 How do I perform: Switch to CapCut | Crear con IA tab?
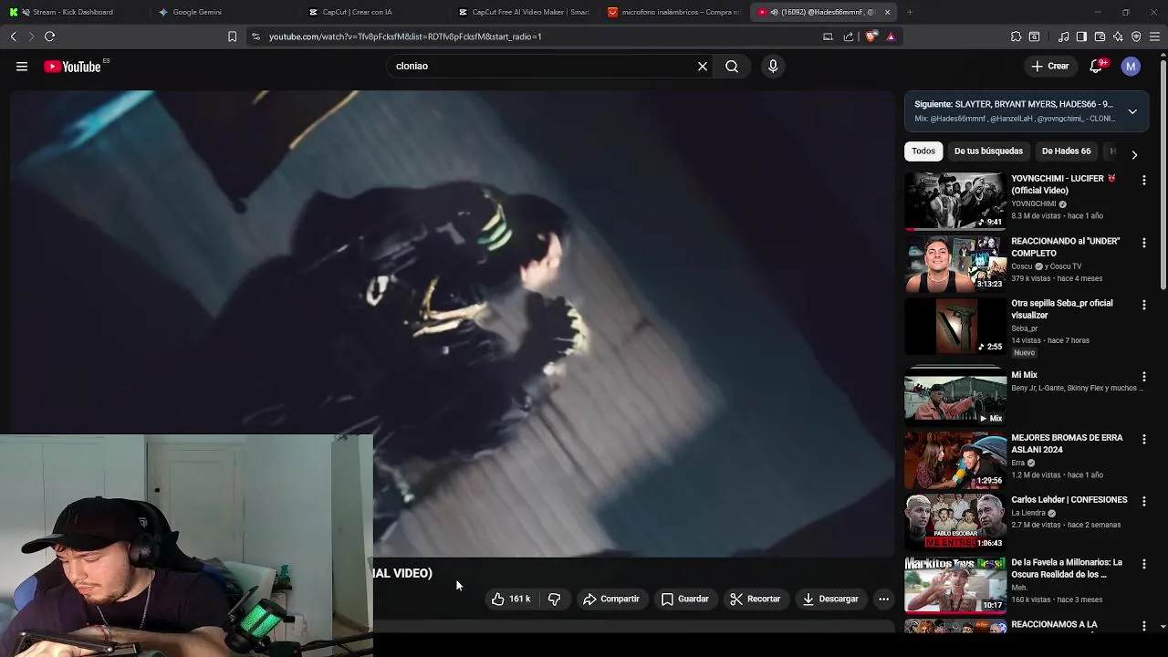pos(356,12)
